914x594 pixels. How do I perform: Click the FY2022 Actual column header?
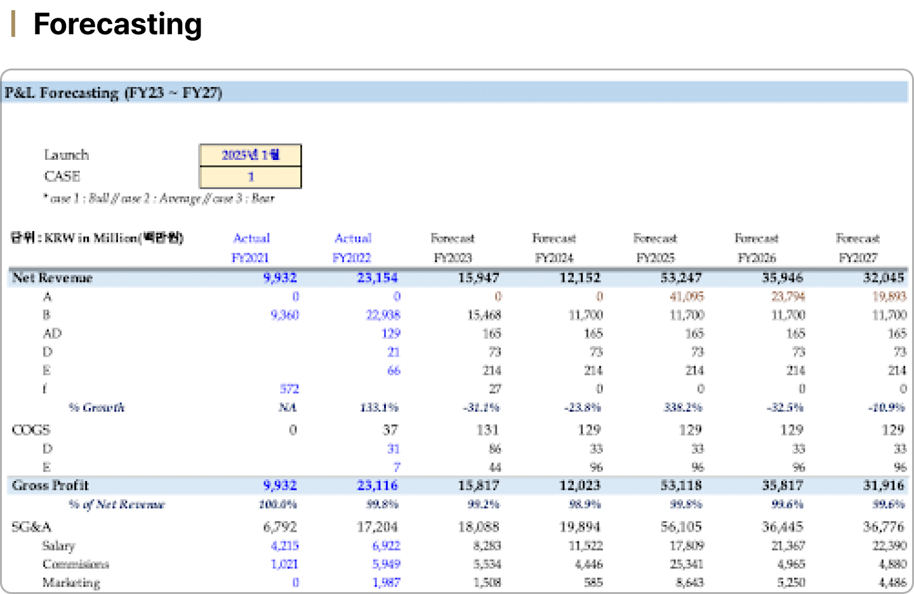(x=352, y=247)
